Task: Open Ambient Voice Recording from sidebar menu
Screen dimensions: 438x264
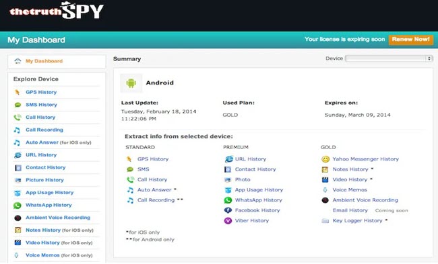Action: (58, 218)
